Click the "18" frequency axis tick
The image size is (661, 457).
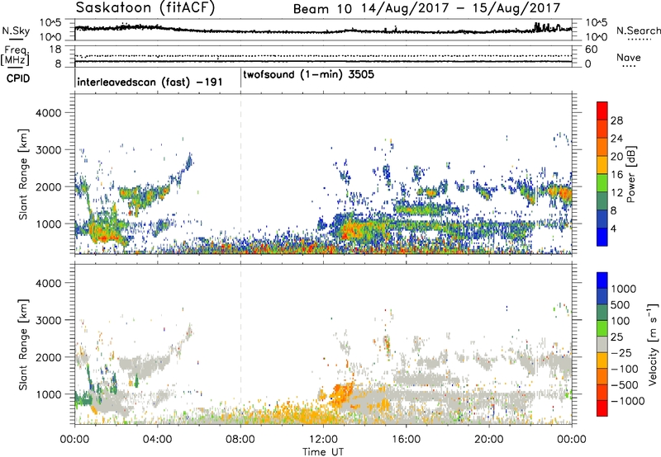tap(55, 49)
